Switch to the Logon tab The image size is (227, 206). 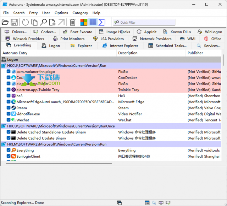pyautogui.click(x=51, y=46)
